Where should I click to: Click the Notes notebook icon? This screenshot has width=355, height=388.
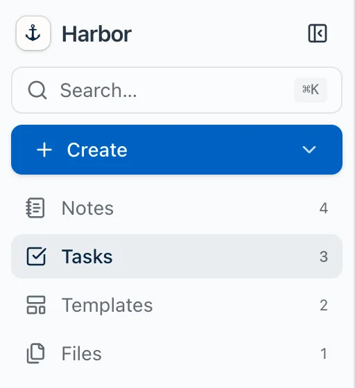pyautogui.click(x=35, y=208)
